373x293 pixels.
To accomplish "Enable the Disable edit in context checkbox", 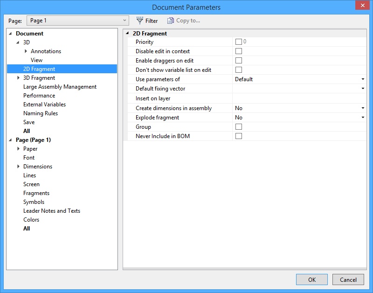I will 239,51.
